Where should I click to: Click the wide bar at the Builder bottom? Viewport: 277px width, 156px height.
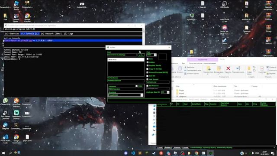(x=138, y=100)
